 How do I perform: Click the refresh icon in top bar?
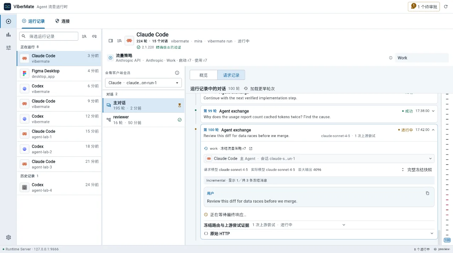click(x=446, y=7)
